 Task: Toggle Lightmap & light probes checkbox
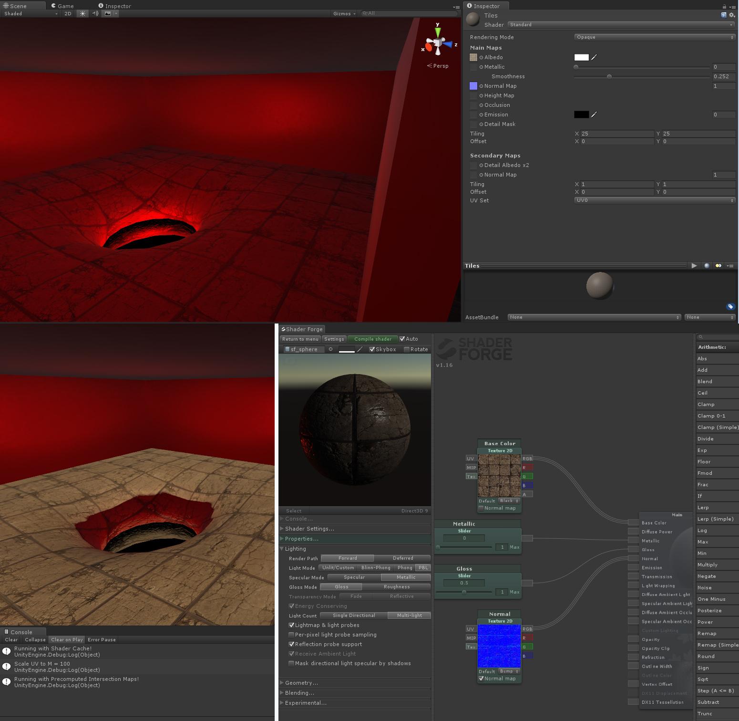coord(291,625)
